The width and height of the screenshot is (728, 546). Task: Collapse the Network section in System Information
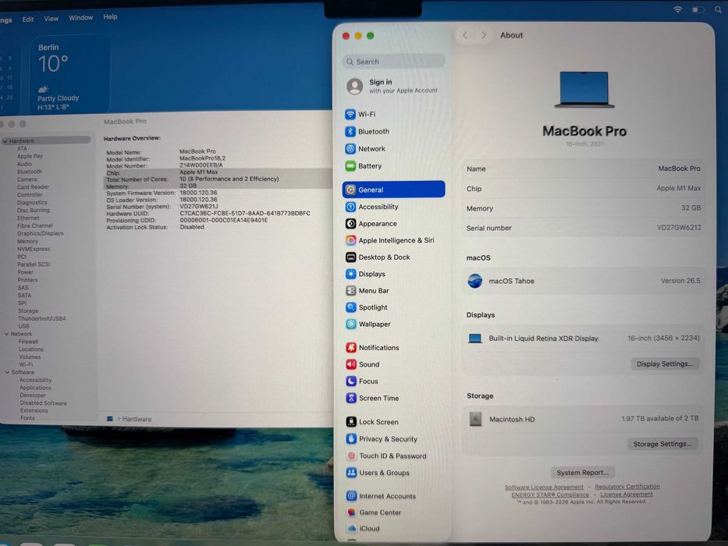coord(6,334)
